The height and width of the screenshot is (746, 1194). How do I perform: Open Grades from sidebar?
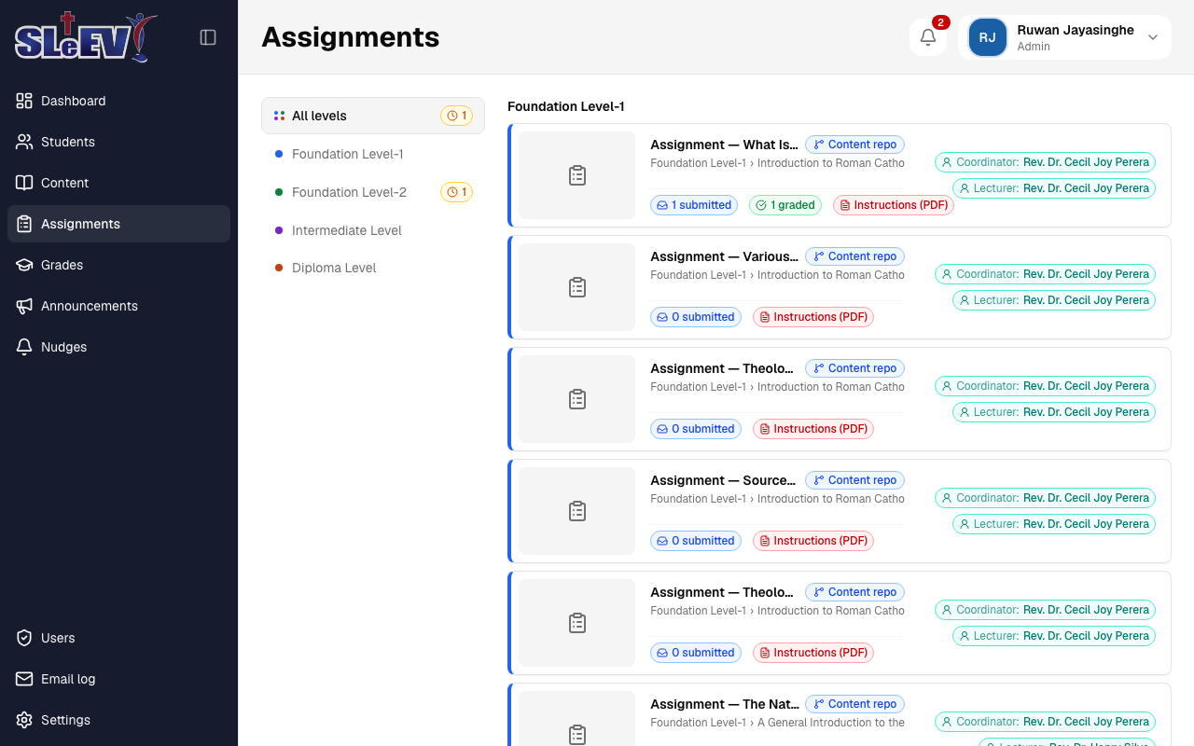tap(118, 265)
